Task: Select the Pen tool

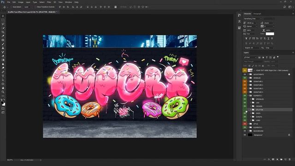Action: (x=3, y=72)
